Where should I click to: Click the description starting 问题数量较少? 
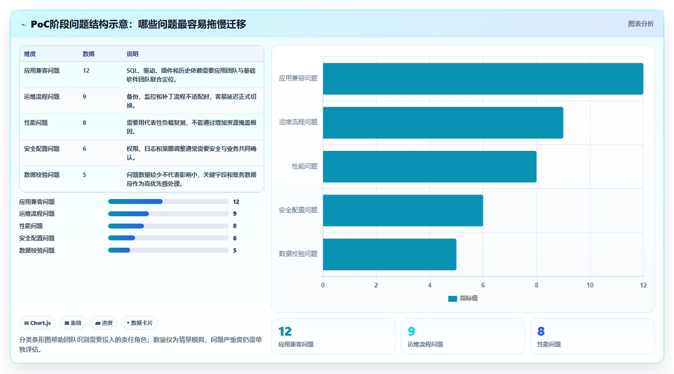point(192,179)
